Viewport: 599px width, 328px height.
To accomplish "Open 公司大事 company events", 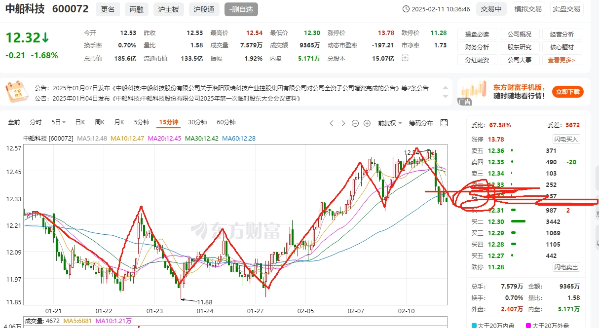I will pyautogui.click(x=520, y=60).
